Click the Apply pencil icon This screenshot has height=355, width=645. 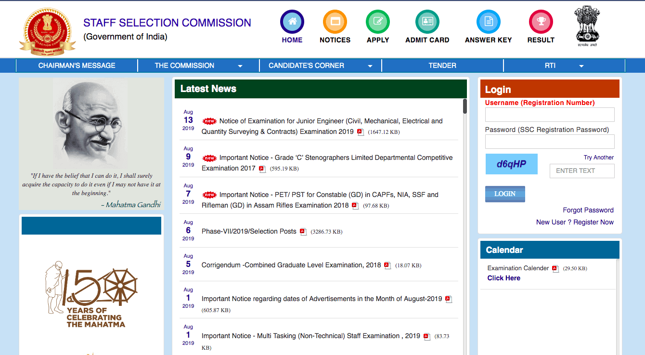point(378,22)
